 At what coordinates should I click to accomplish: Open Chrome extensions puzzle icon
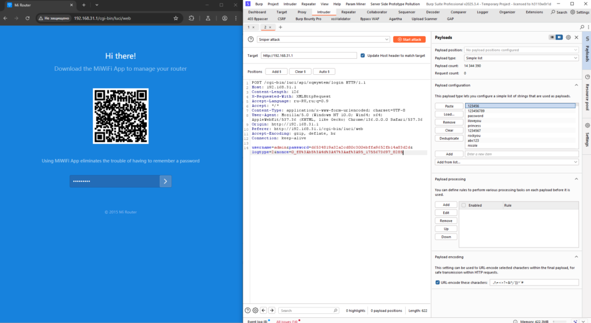192,18
